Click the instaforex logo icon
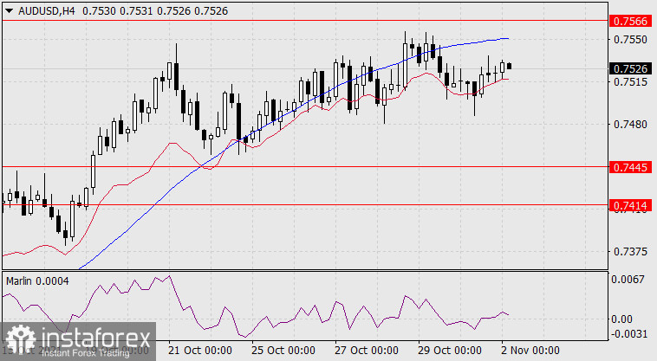This screenshot has height=361, width=657. point(17,338)
